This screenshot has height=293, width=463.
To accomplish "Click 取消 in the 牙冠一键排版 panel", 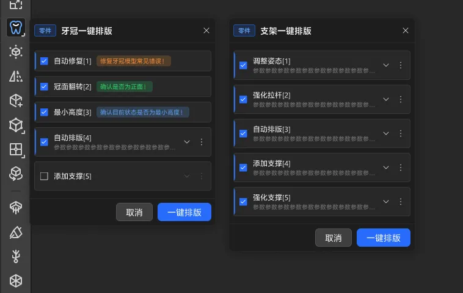I will (x=134, y=212).
